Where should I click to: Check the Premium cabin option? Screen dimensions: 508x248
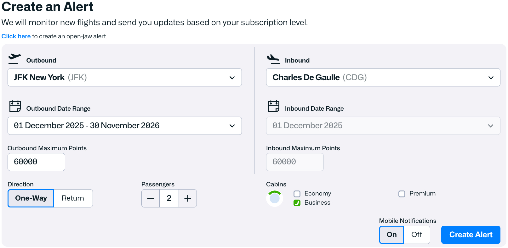[x=402, y=194]
